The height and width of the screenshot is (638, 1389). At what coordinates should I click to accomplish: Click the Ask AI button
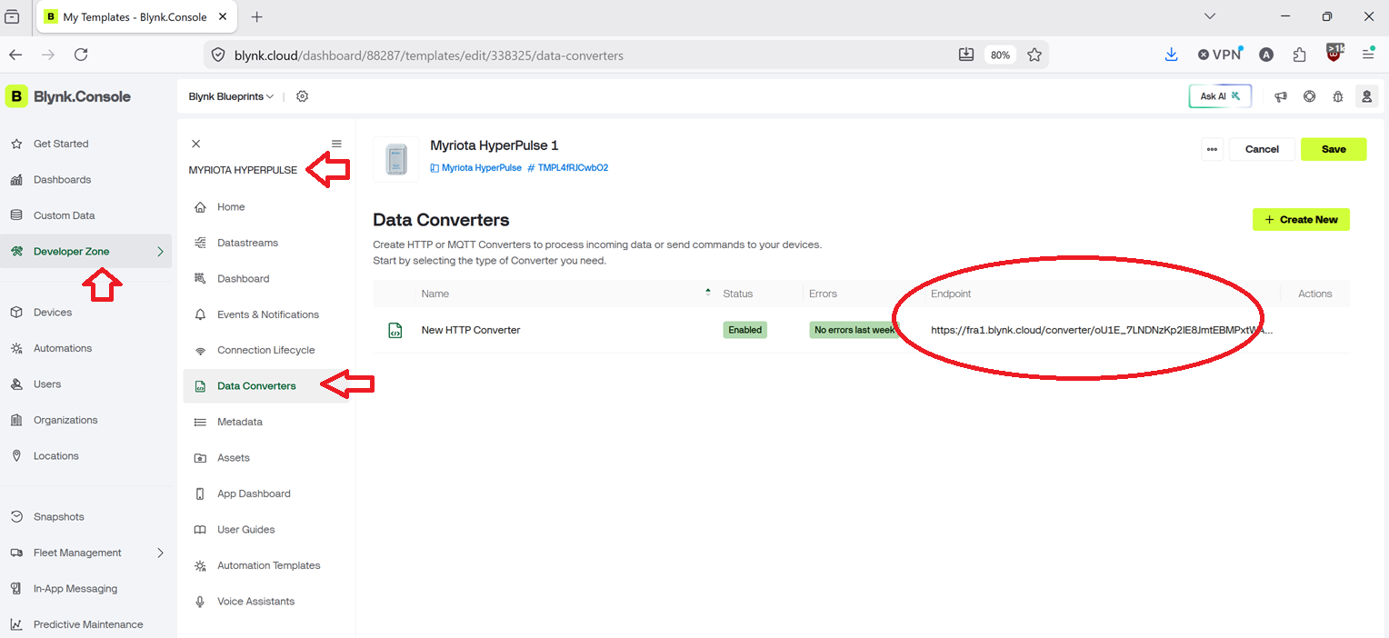tap(1220, 96)
